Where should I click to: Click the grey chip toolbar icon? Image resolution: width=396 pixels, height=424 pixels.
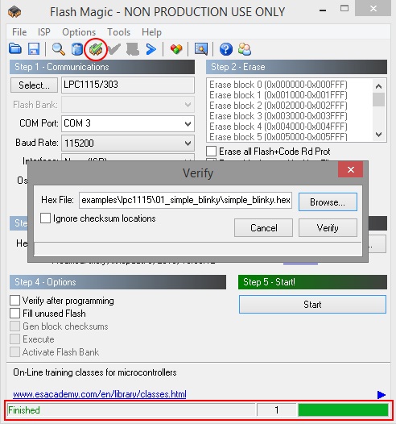click(133, 49)
